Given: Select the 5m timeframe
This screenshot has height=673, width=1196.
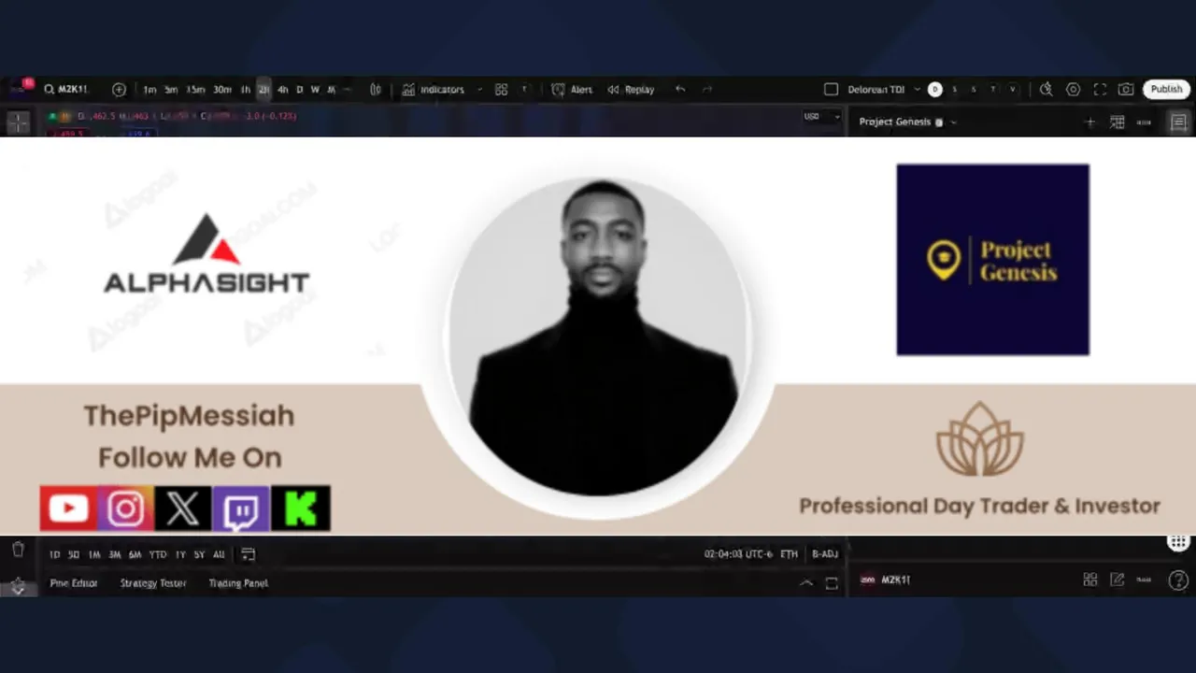Looking at the screenshot, I should click(x=171, y=90).
